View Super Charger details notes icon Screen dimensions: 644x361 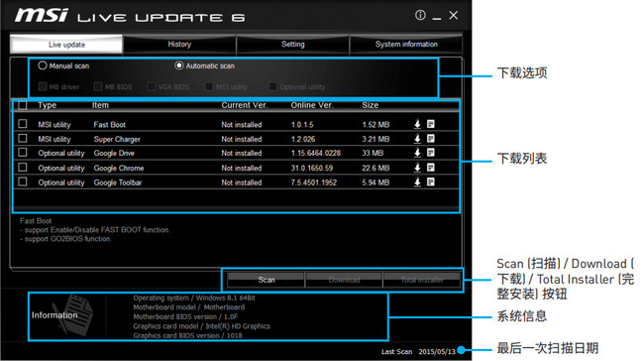tap(430, 139)
